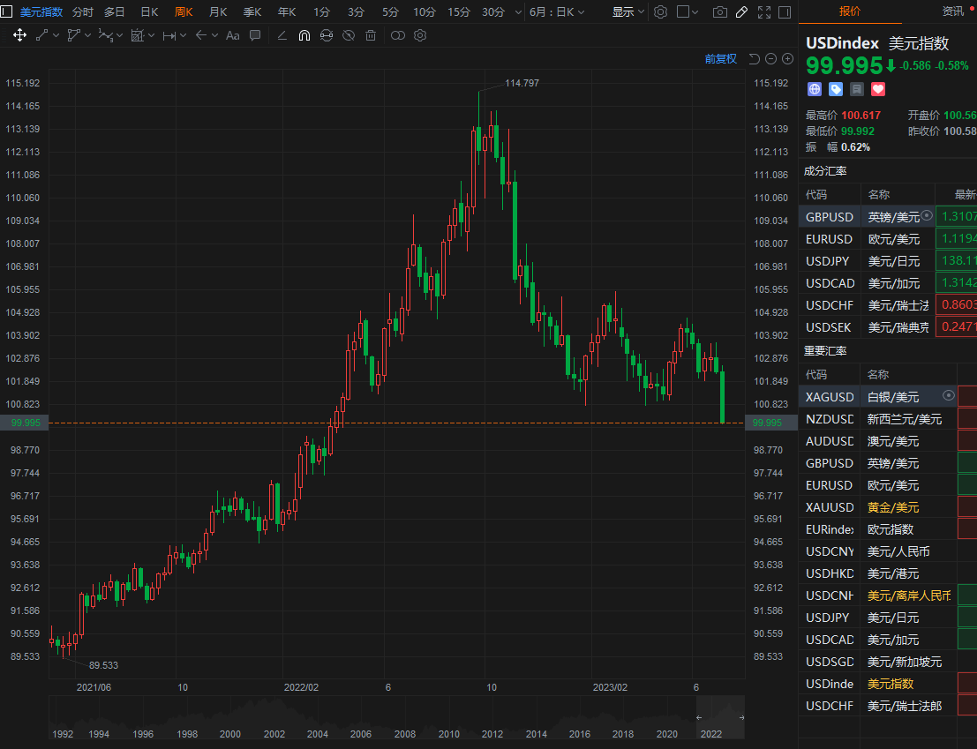
Task: Select the Aa text annotation tool
Action: pyautogui.click(x=232, y=35)
